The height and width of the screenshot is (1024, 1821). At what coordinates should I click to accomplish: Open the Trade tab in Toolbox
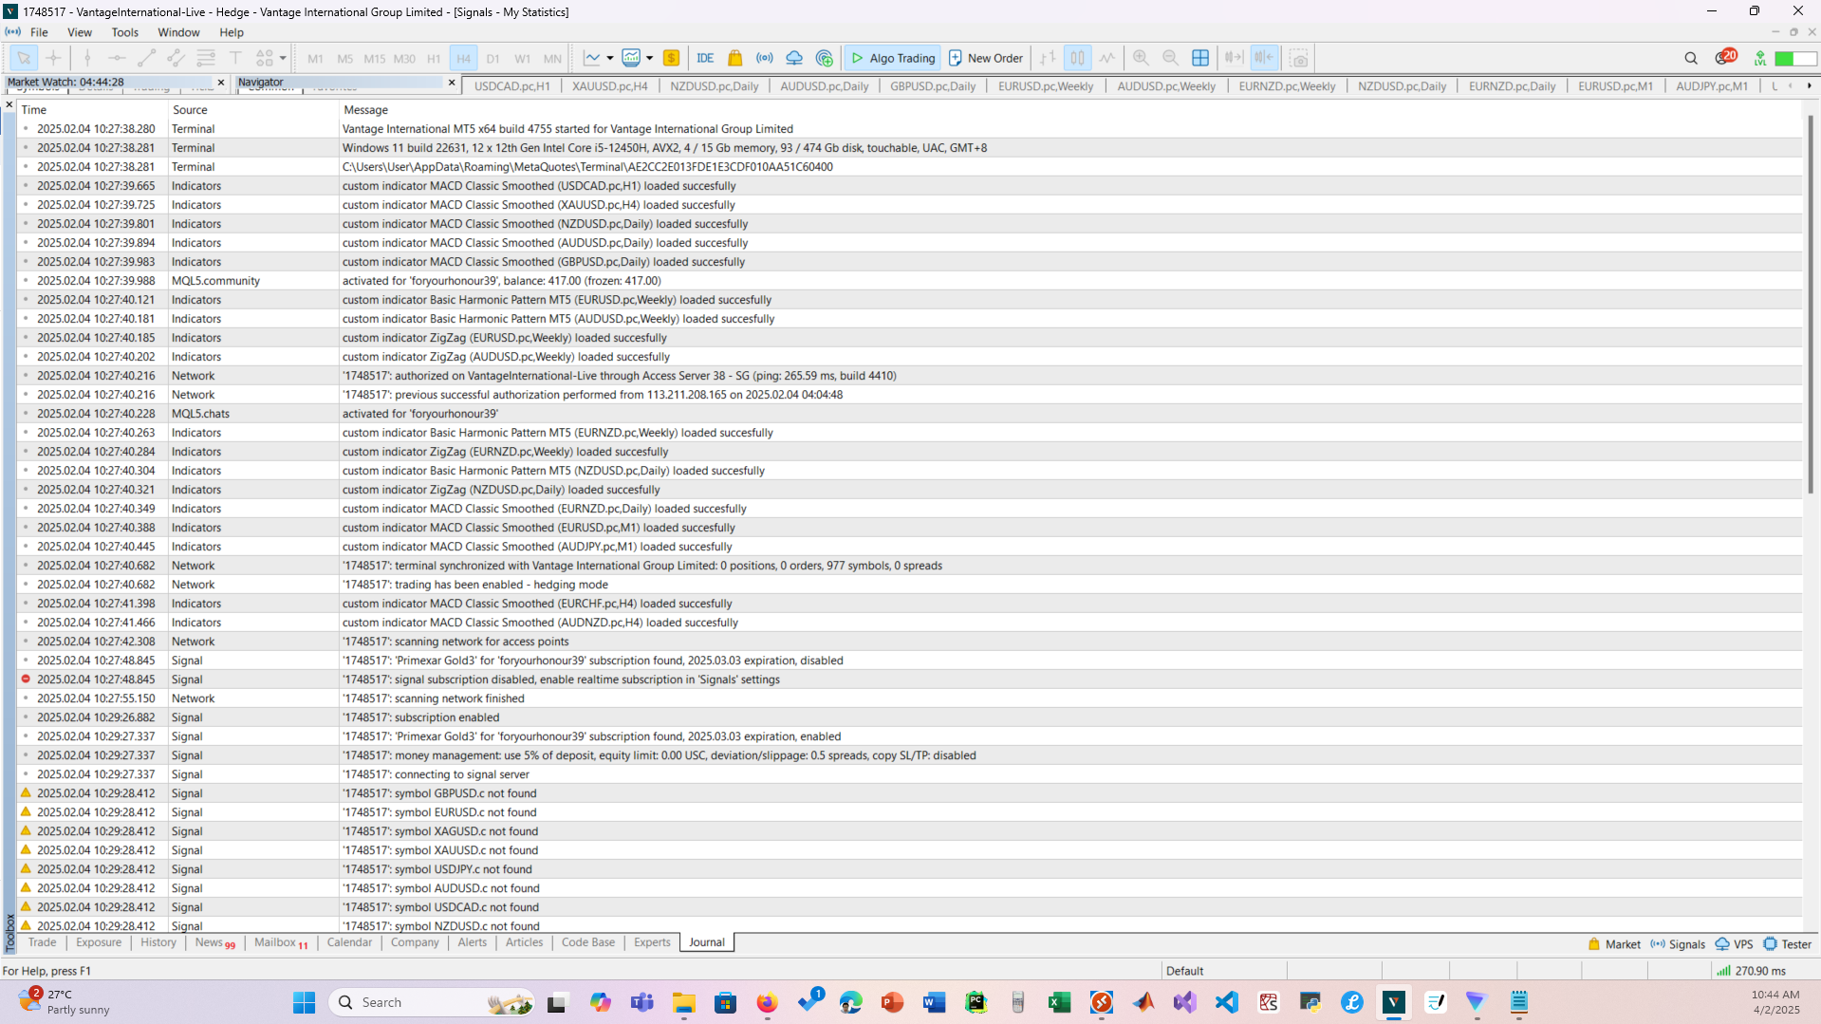click(x=42, y=942)
